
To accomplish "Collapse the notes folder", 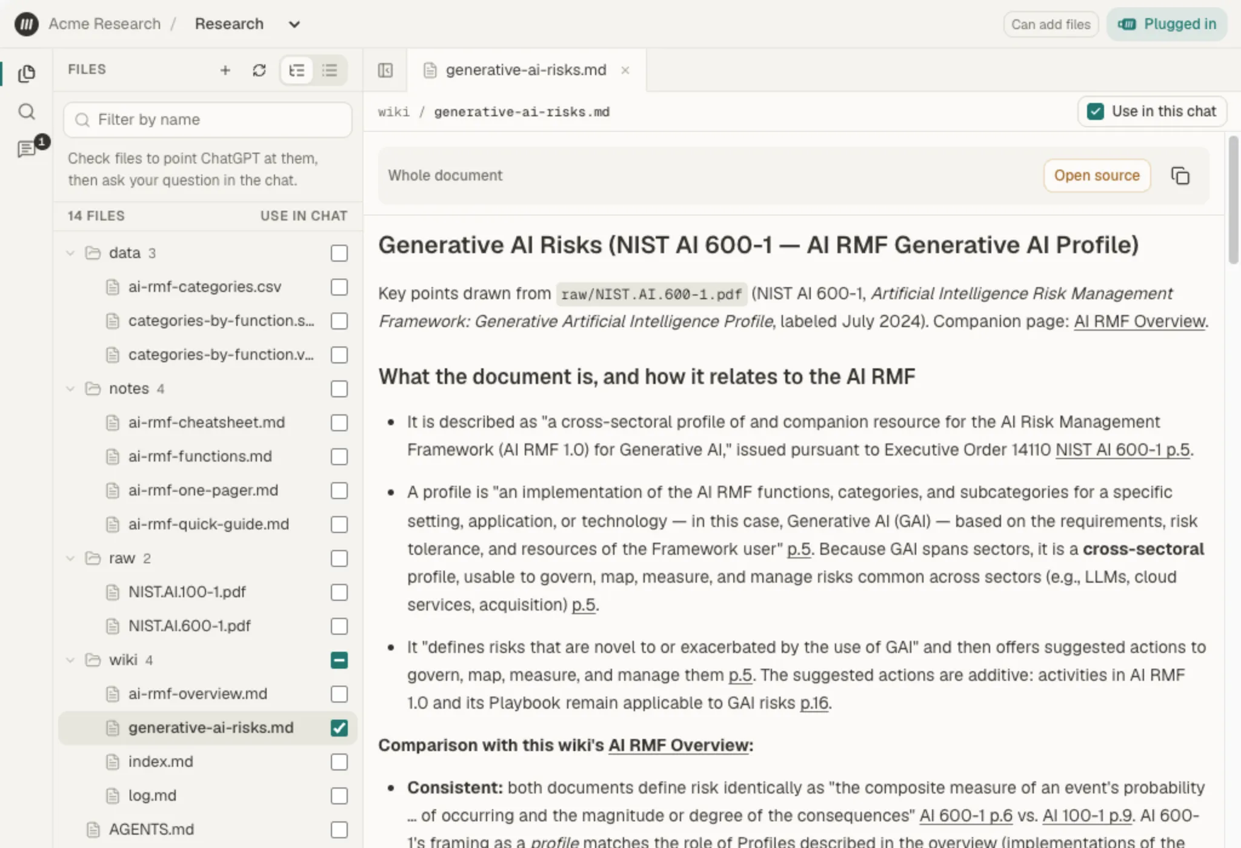I will tap(70, 388).
